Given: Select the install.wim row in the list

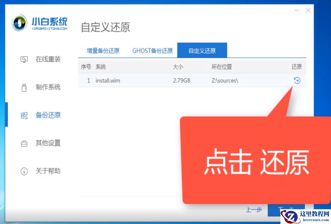Looking at the screenshot, I should 137,80.
